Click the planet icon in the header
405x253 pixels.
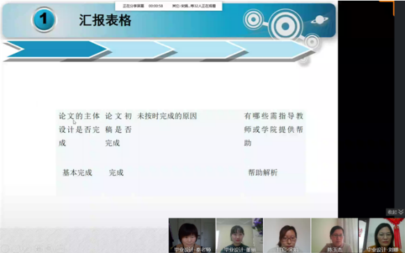(x=320, y=20)
